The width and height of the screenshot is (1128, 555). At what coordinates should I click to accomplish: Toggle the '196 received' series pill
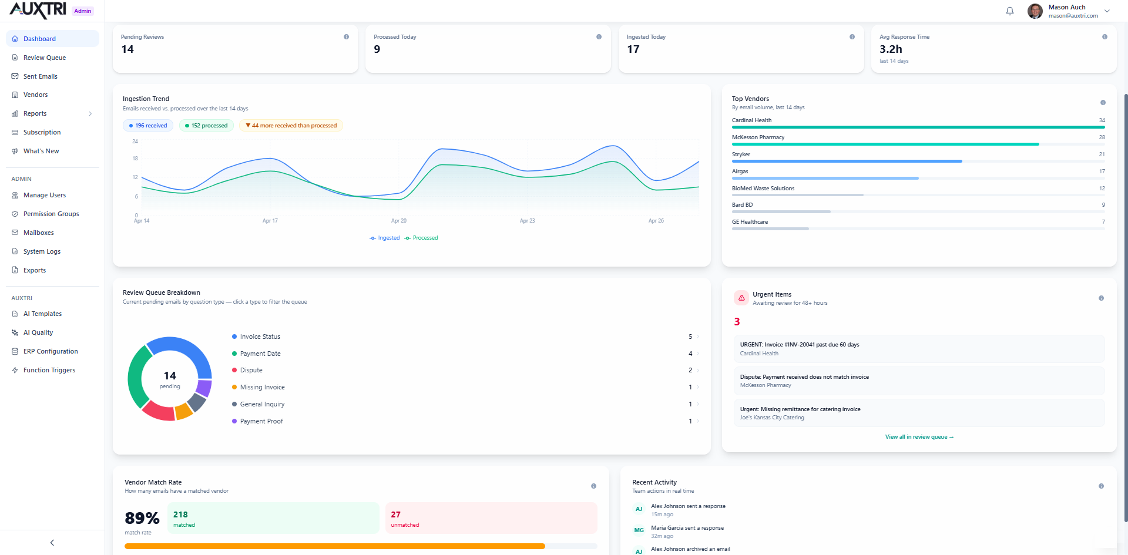pos(147,125)
